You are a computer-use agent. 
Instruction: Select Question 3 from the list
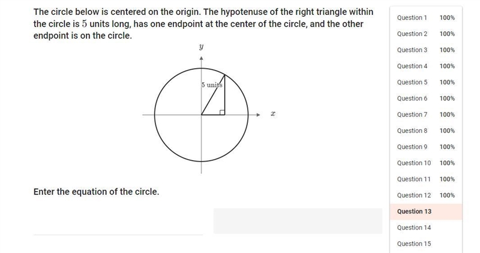pos(426,50)
